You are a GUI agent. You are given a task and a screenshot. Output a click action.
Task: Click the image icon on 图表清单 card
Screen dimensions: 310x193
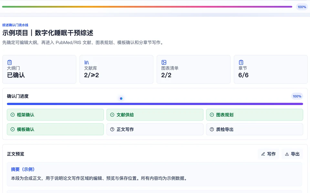point(164,63)
